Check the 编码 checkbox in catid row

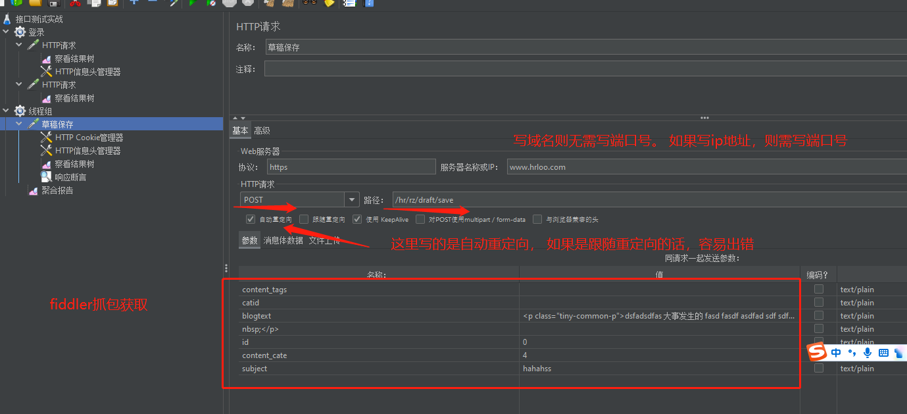coord(819,302)
